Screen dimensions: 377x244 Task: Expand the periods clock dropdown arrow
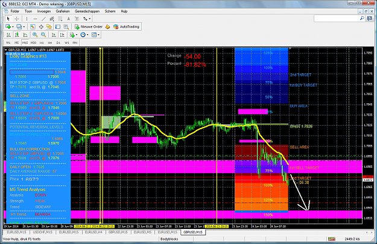(87, 35)
